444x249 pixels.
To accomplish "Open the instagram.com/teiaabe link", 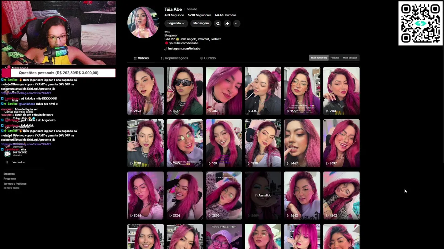I will [184, 49].
